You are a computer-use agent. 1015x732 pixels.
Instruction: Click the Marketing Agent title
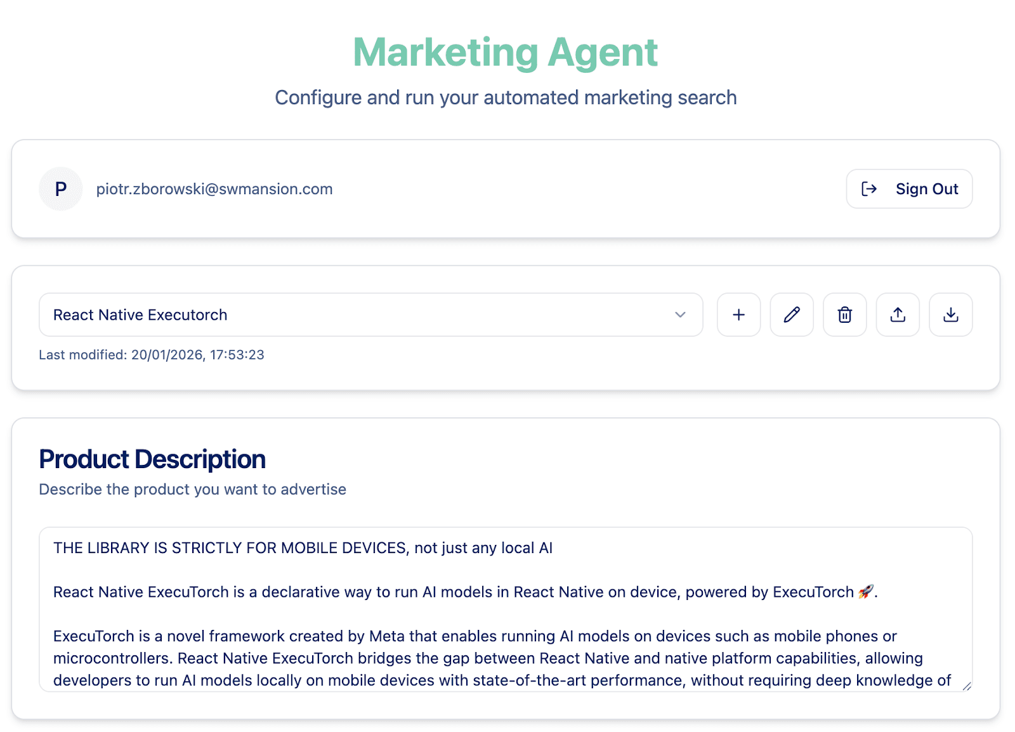point(506,52)
